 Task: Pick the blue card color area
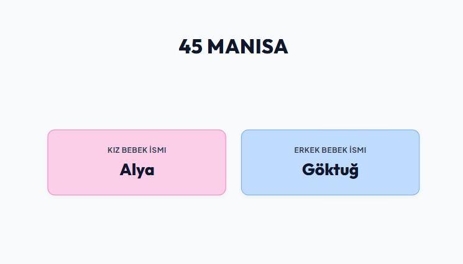pyautogui.click(x=330, y=162)
